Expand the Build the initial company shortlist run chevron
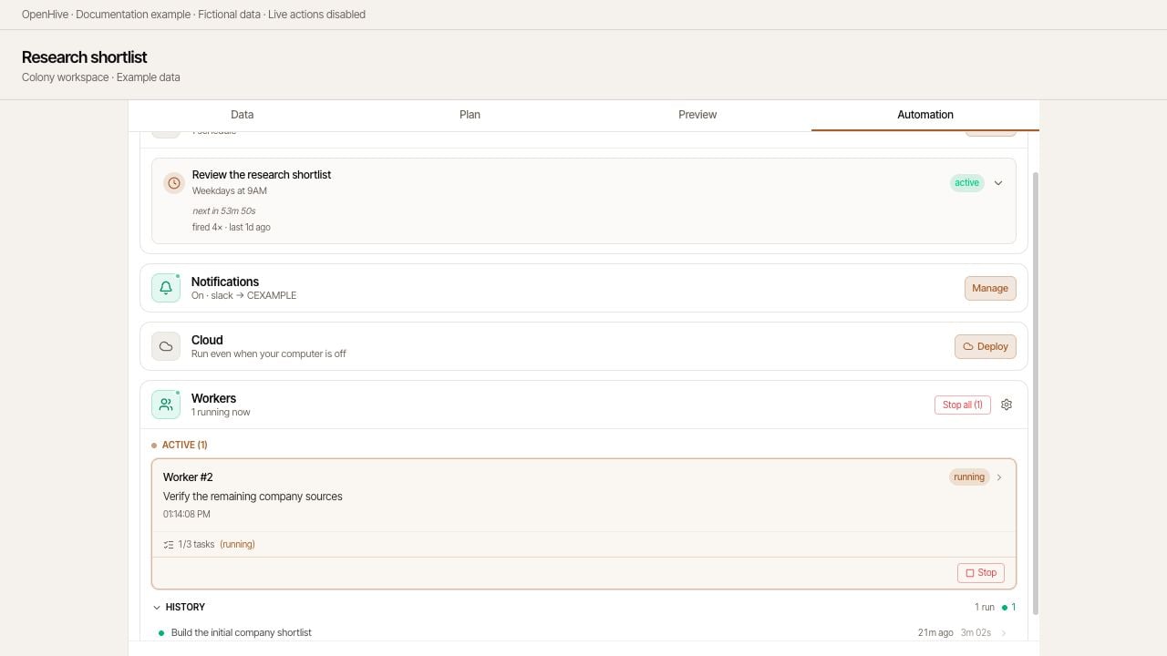This screenshot has height=656, width=1167. coord(1004,633)
